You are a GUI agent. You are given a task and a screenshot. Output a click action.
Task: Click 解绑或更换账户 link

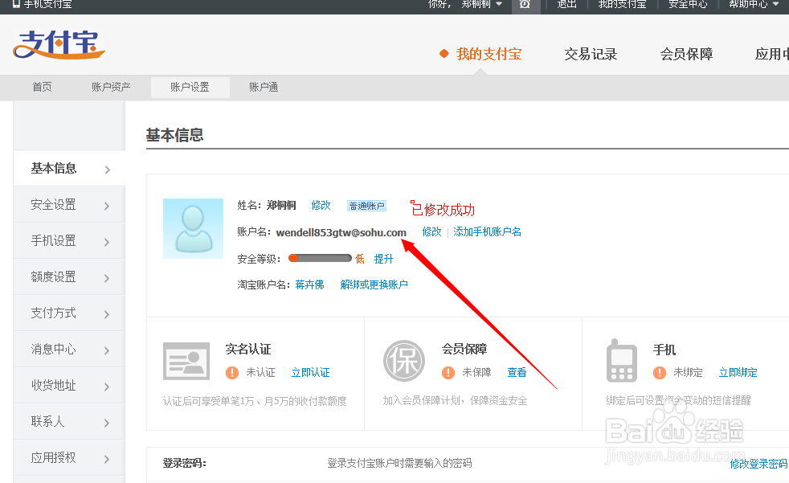[374, 284]
